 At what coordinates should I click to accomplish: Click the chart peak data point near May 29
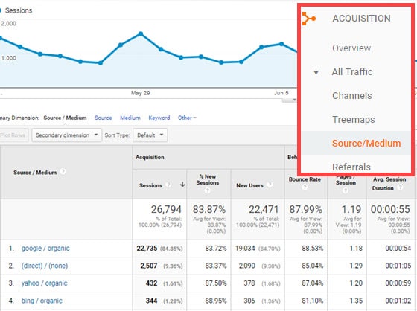[141, 33]
